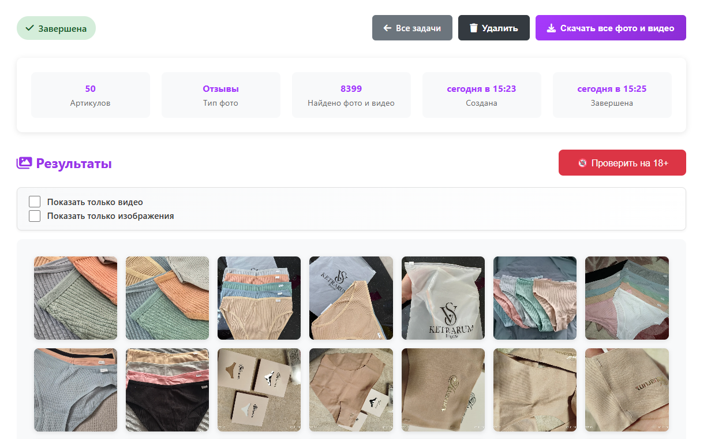This screenshot has width=711, height=439.
Task: Download all via Скачать все фото и видео
Action: (611, 28)
